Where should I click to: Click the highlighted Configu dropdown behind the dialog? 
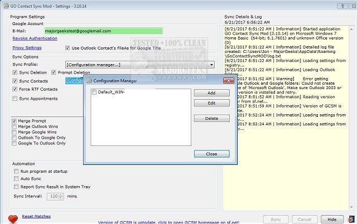pos(74,80)
